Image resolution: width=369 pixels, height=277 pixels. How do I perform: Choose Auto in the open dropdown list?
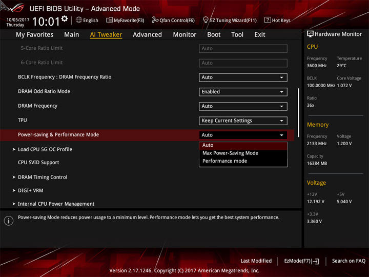(243, 145)
